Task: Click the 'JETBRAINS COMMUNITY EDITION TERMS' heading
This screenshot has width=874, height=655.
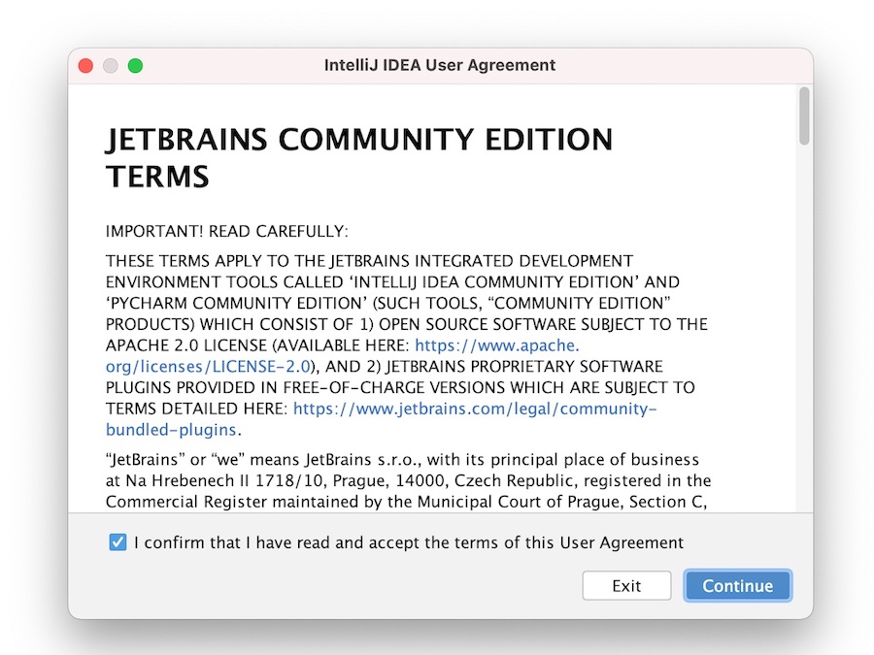Action: point(359,157)
